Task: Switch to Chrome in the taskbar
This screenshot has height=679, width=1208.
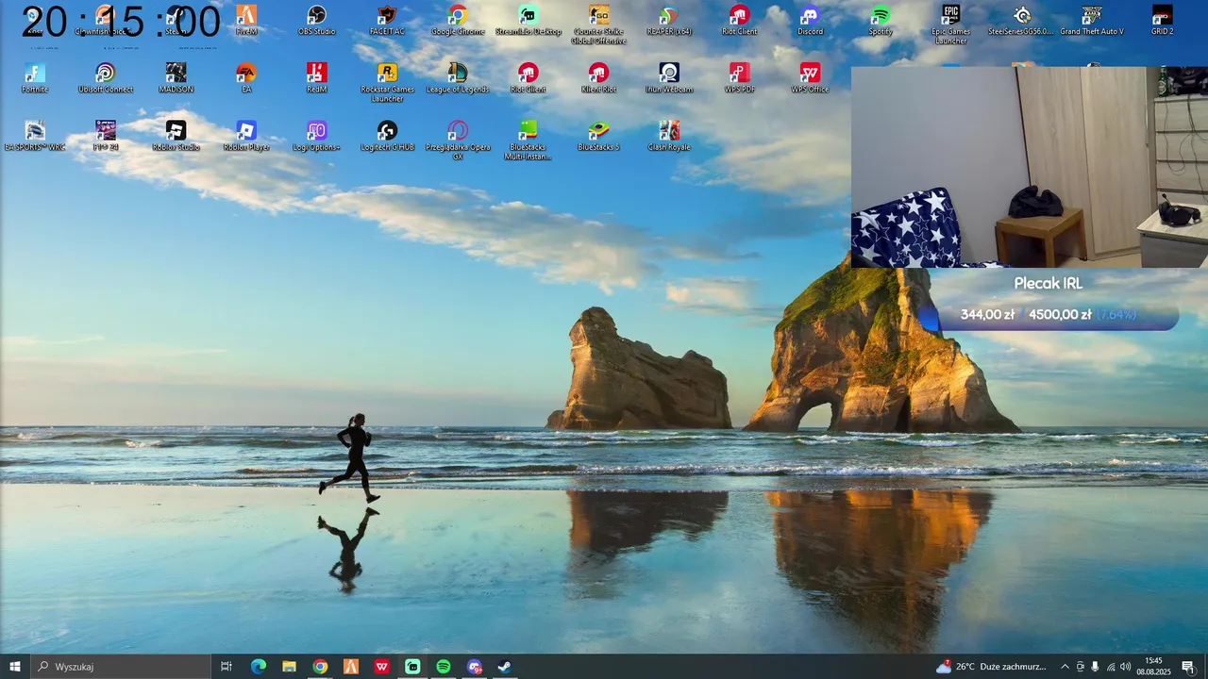Action: 320,667
